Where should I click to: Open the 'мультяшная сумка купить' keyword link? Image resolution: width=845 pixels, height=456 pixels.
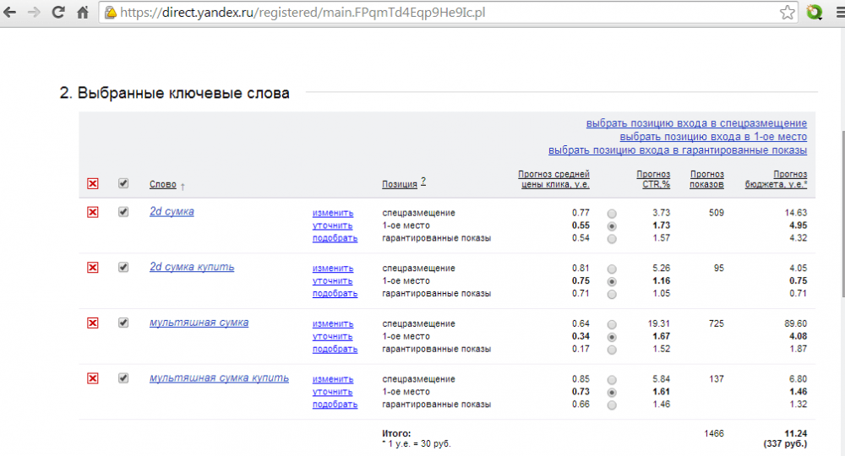pos(219,378)
